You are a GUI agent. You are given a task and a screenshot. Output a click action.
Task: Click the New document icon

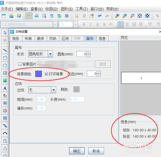(x=4, y=16)
